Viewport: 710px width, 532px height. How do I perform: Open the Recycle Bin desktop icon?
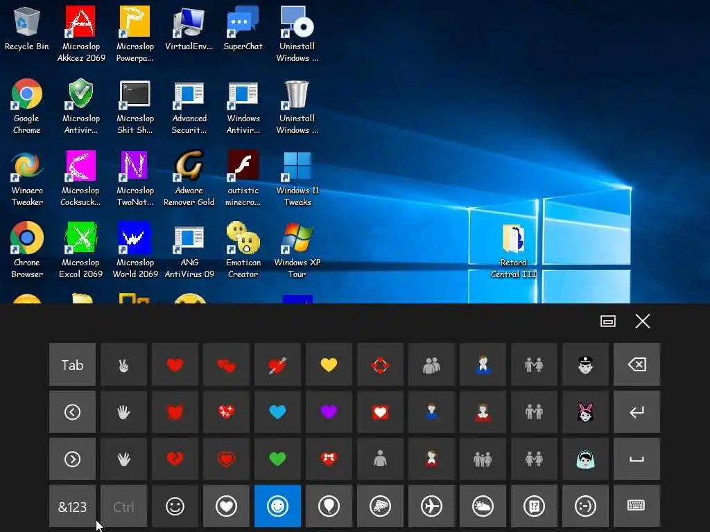[x=27, y=29]
